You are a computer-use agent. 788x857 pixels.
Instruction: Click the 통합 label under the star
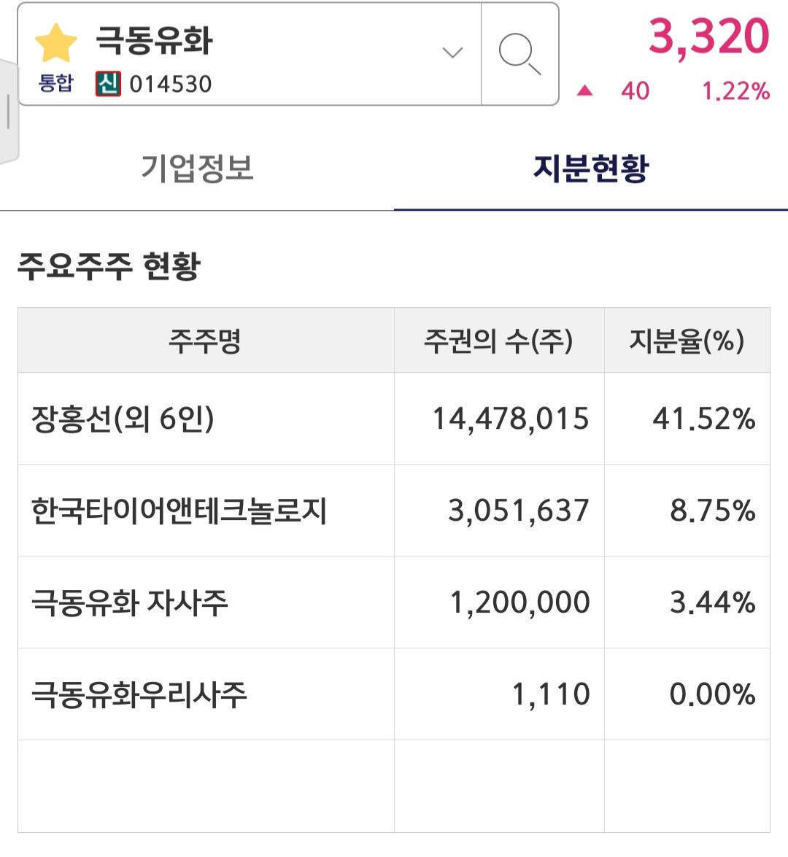coord(55,83)
